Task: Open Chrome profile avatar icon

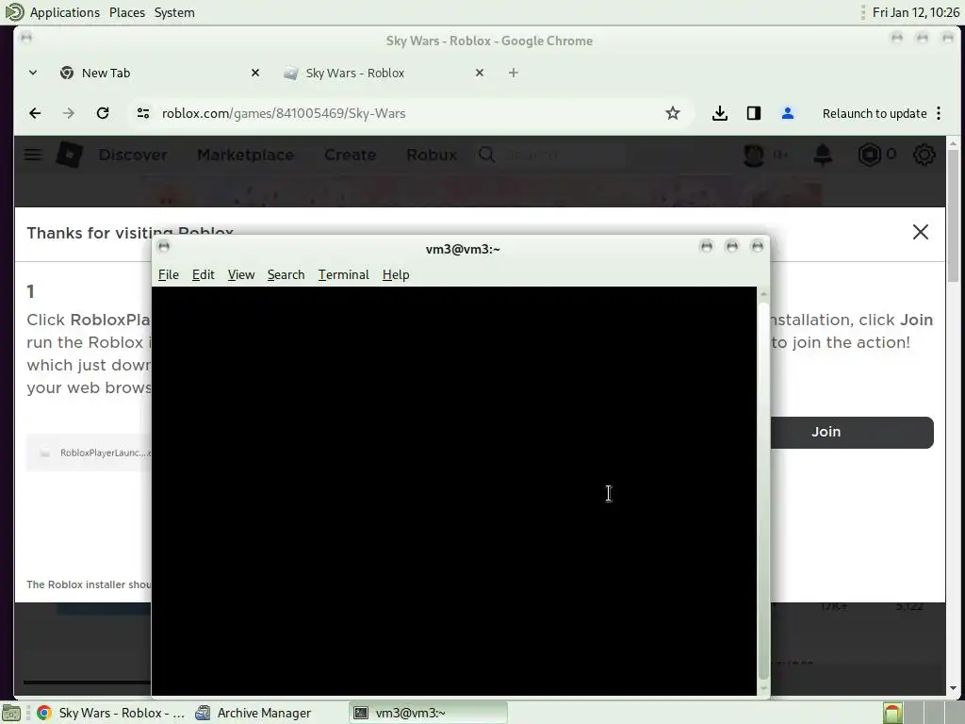Action: pyautogui.click(x=787, y=113)
